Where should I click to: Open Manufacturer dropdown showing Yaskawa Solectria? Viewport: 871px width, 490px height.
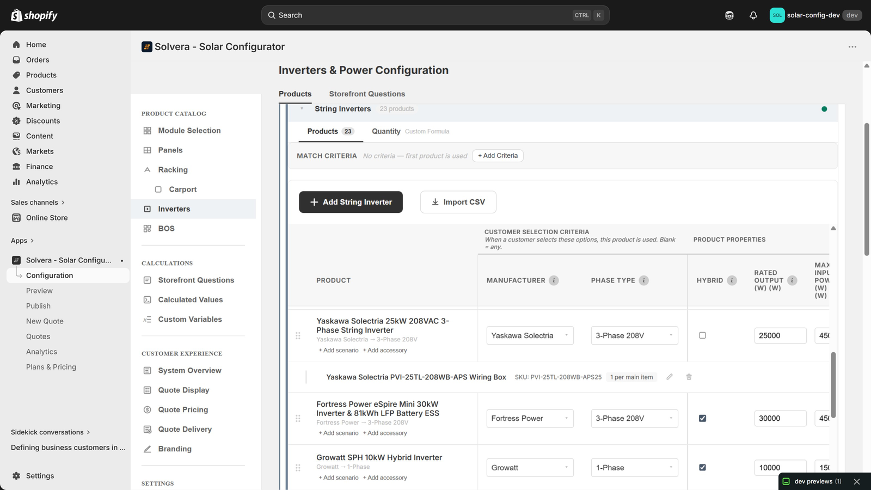[530, 335]
